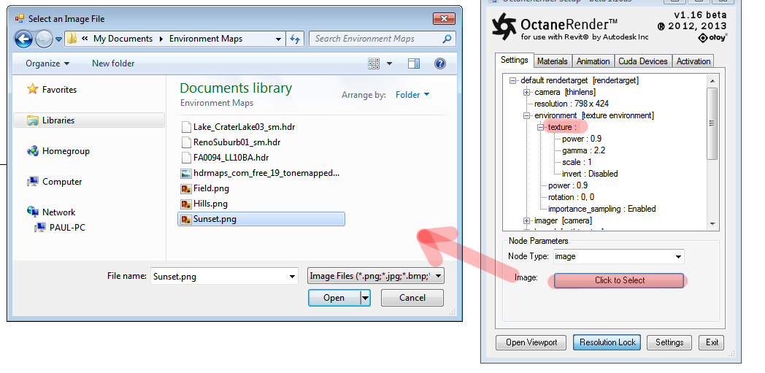The height and width of the screenshot is (373, 765).
Task: Click the File name input field
Action: pyautogui.click(x=224, y=277)
